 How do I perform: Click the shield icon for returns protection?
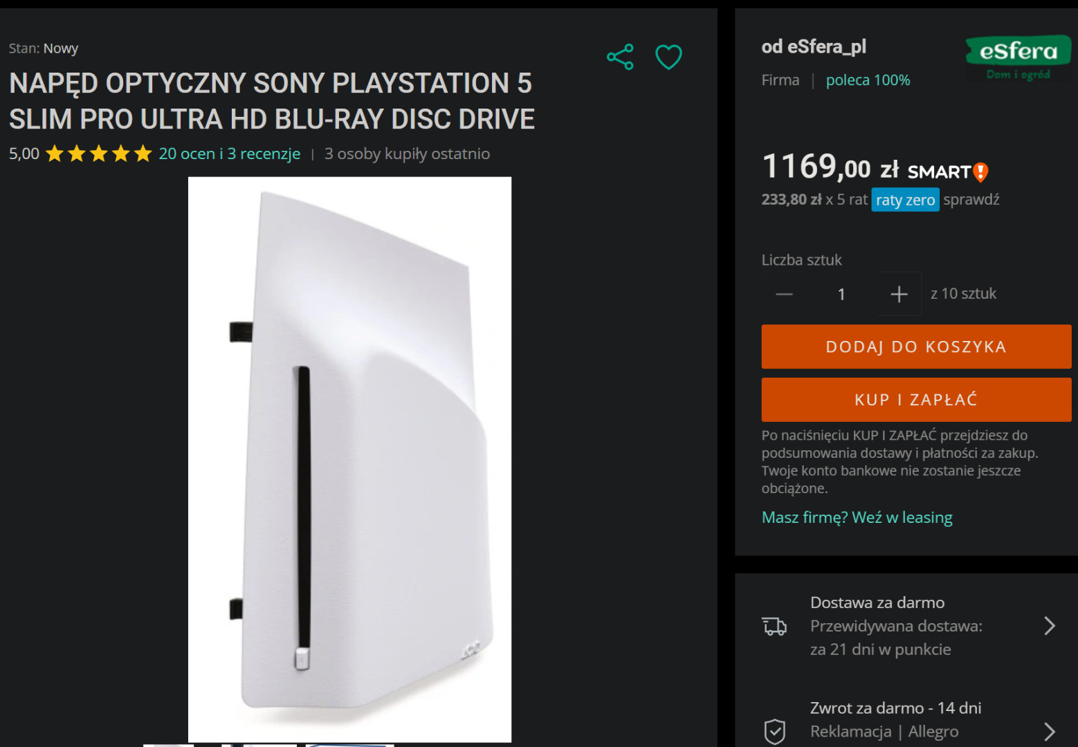pos(774,731)
